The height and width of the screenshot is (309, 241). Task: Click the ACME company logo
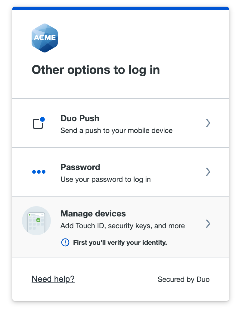(45, 38)
